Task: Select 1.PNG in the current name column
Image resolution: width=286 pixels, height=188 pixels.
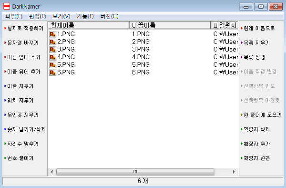Action: pos(66,34)
